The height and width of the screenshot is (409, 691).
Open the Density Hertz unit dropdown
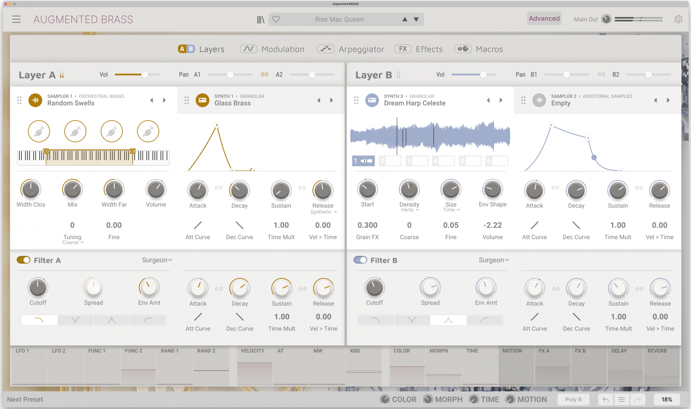pyautogui.click(x=409, y=210)
